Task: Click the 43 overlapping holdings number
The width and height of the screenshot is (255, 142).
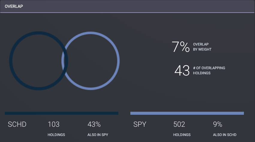Action: [182, 70]
